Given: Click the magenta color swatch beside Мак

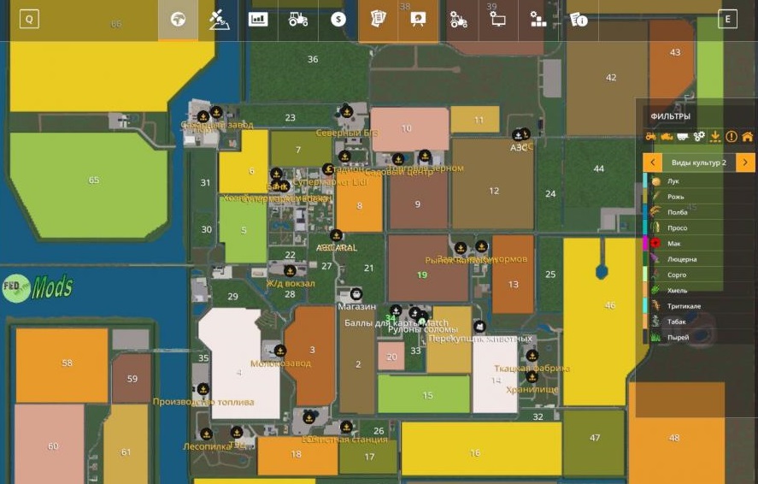Looking at the screenshot, I should point(646,244).
